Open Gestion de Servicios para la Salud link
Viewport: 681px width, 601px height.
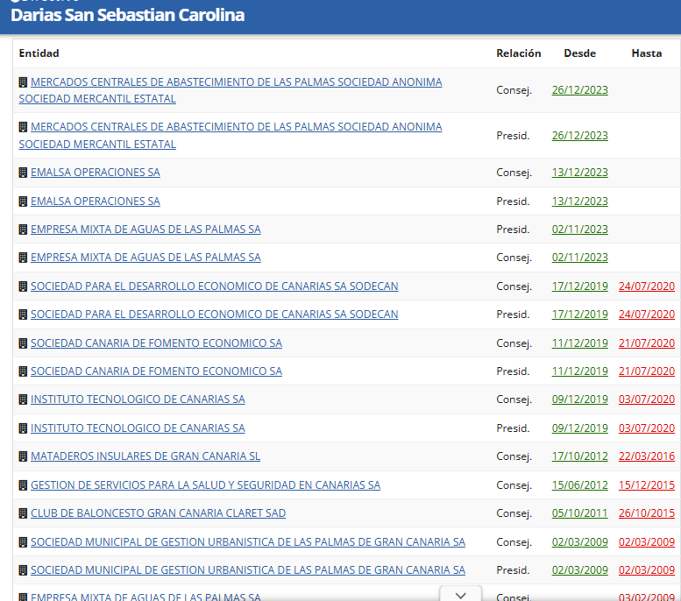click(205, 485)
